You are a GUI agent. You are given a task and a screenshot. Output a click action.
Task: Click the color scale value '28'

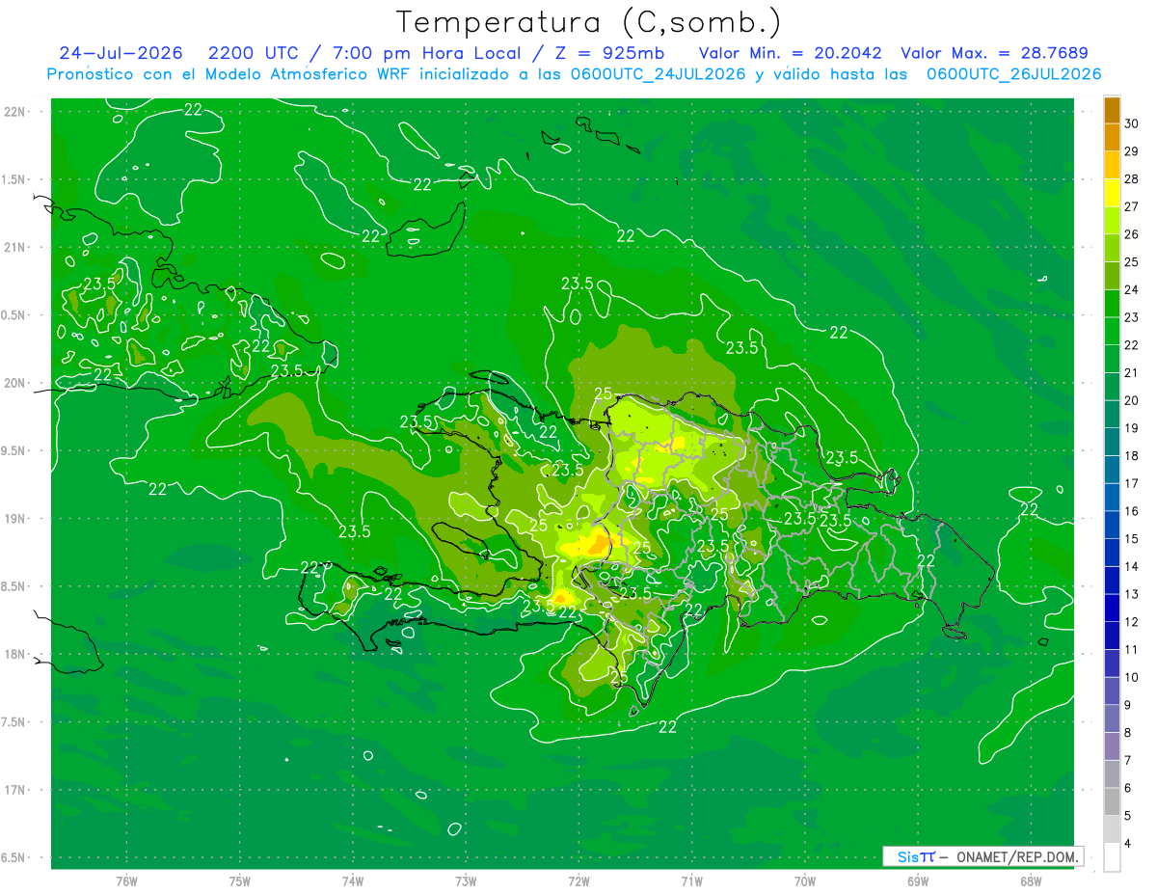tap(1131, 179)
